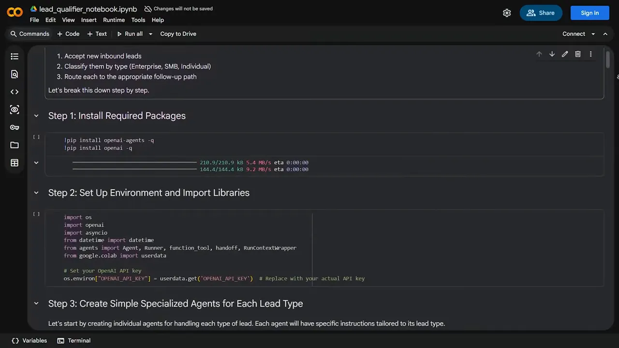
Task: Click Step 3: Create Simple Specialized Agents heading
Action: pyautogui.click(x=176, y=304)
